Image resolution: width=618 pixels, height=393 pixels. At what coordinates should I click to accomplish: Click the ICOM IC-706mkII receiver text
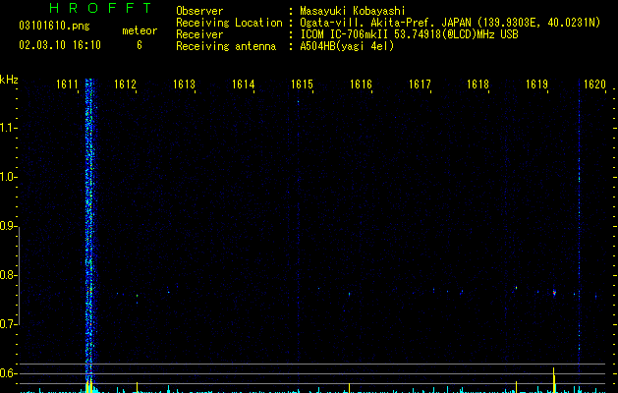click(x=409, y=34)
